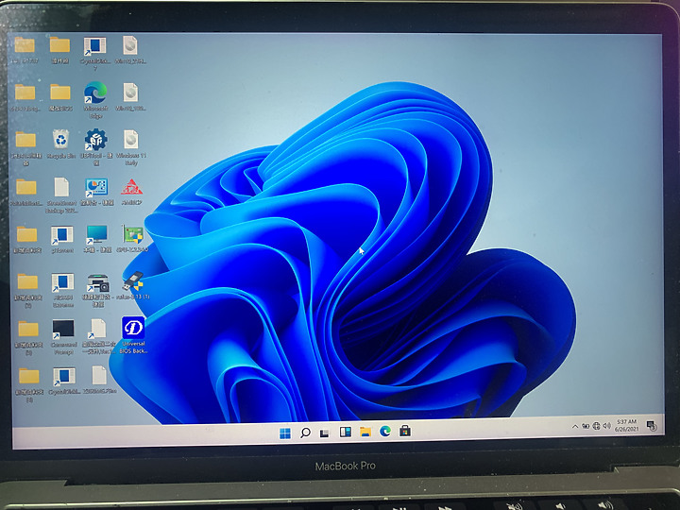This screenshot has width=680, height=510.
Task: Open the Start menu on taskbar
Action: coord(285,433)
